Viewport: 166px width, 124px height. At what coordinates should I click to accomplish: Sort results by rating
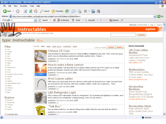pos(75,46)
